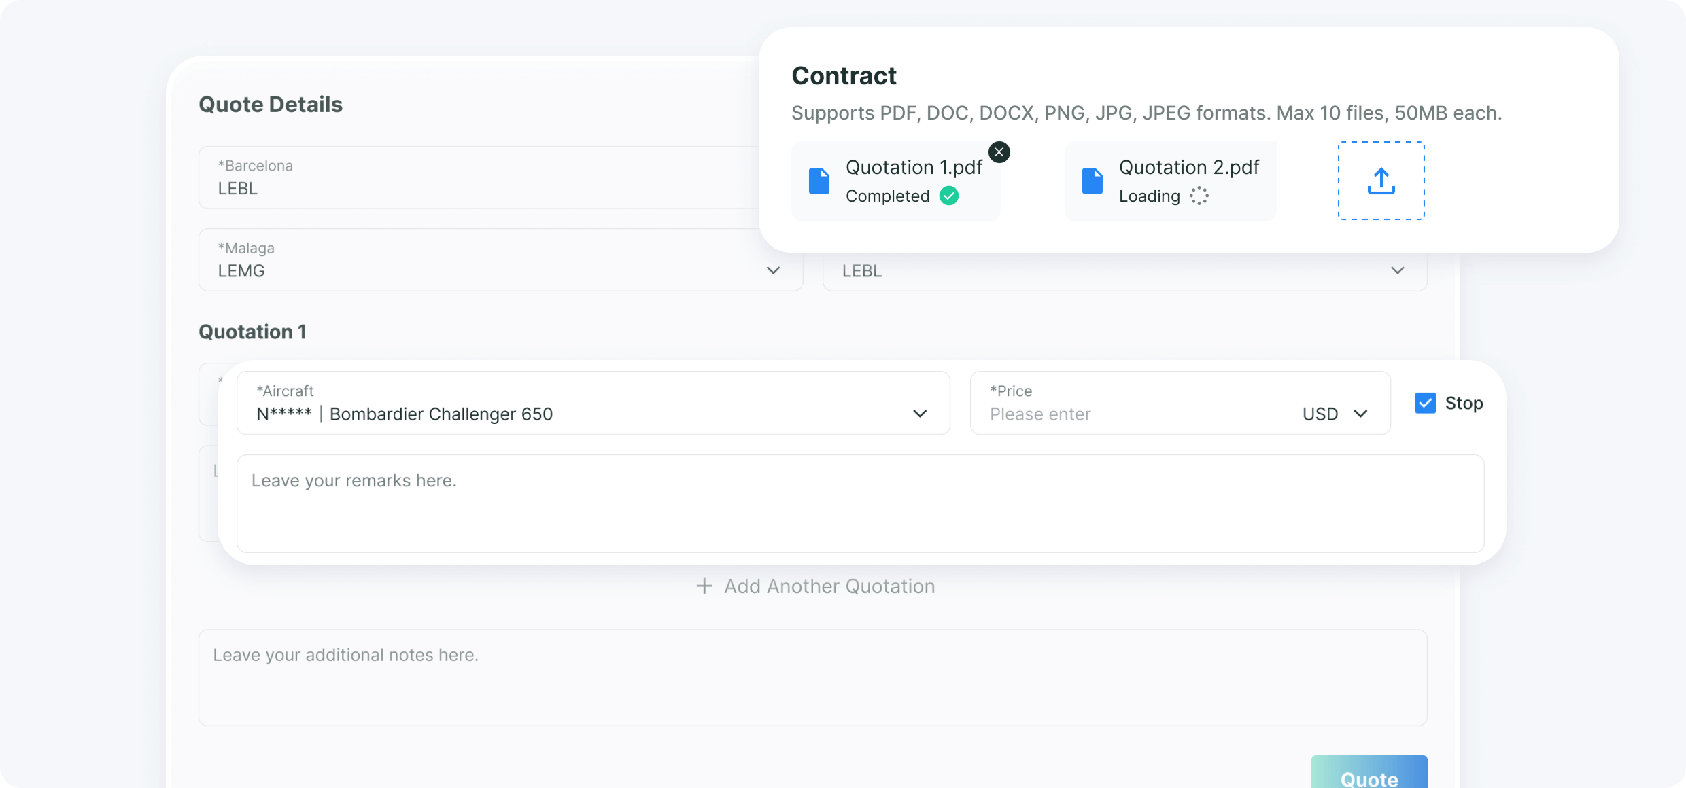Click the upload file icon

coord(1381,181)
